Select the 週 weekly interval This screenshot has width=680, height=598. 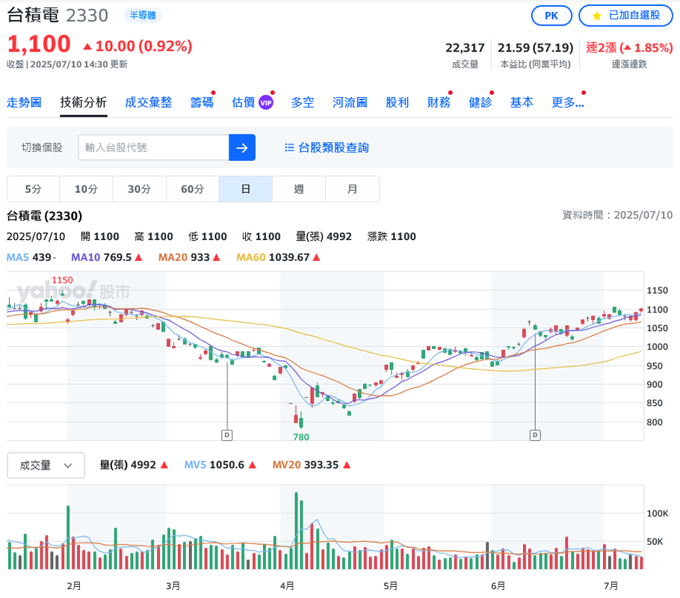(x=299, y=189)
